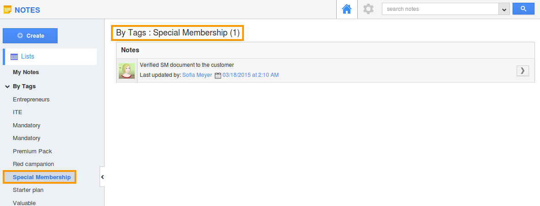
Task: Collapse the left sidebar panel
Action: click(x=102, y=177)
